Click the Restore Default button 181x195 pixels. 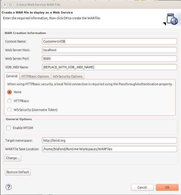pyautogui.click(x=18, y=172)
